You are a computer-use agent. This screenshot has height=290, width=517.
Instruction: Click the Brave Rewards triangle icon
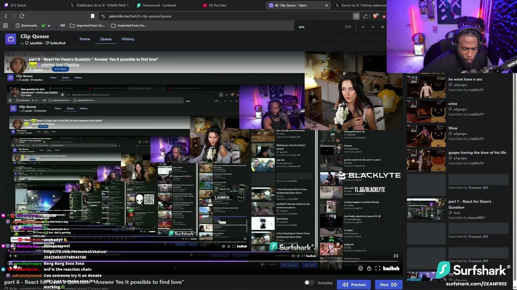[384, 16]
